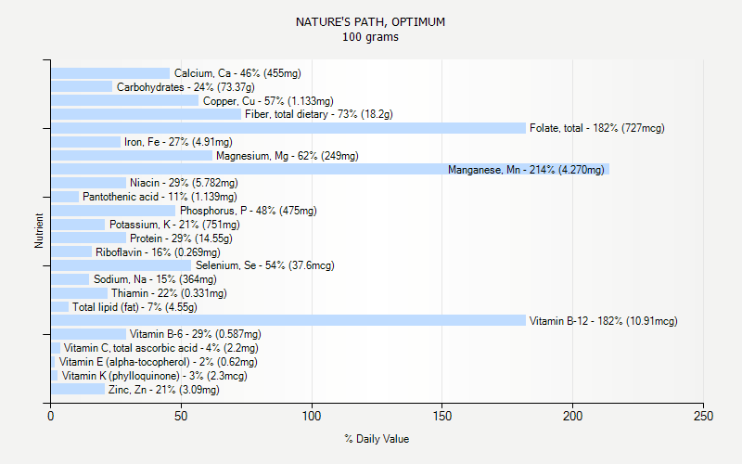Screen dimensions: 742x464
Task: Click the Pantothenic acid 11% label
Action: point(160,197)
